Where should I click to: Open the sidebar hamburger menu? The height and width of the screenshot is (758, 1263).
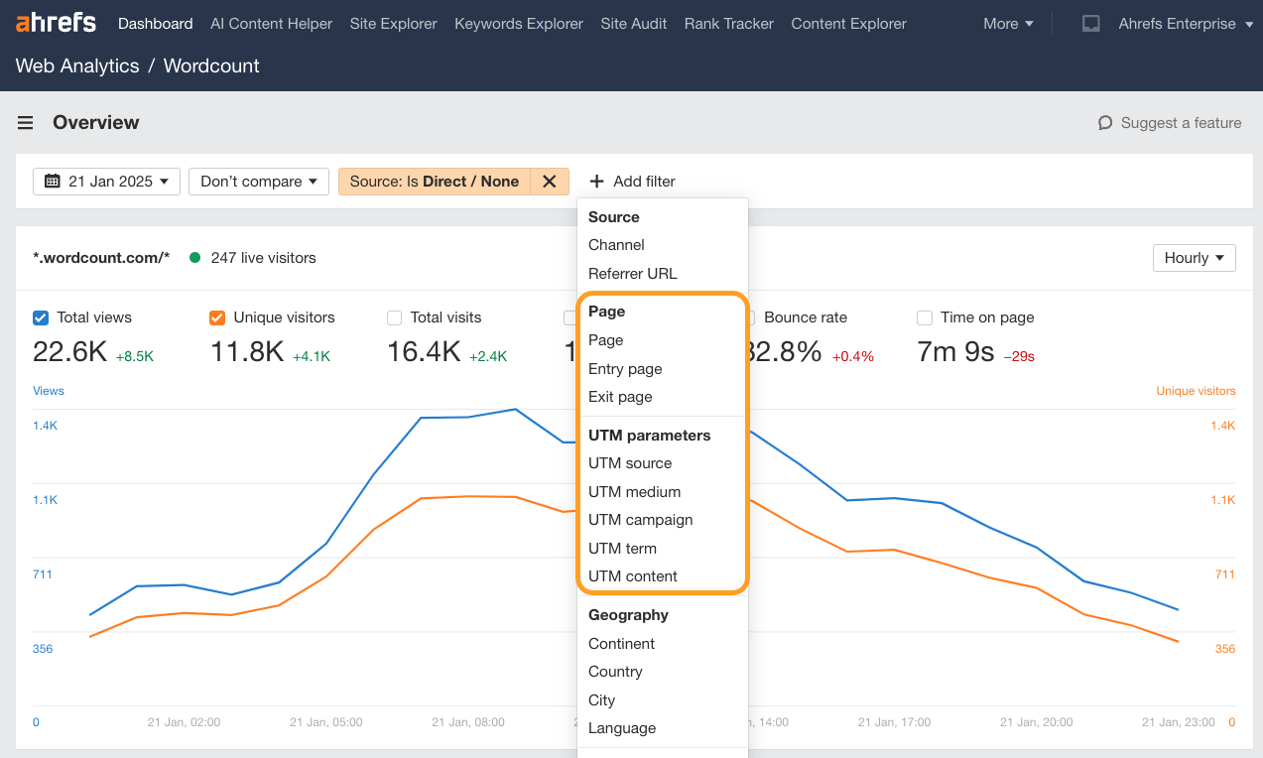(x=25, y=122)
